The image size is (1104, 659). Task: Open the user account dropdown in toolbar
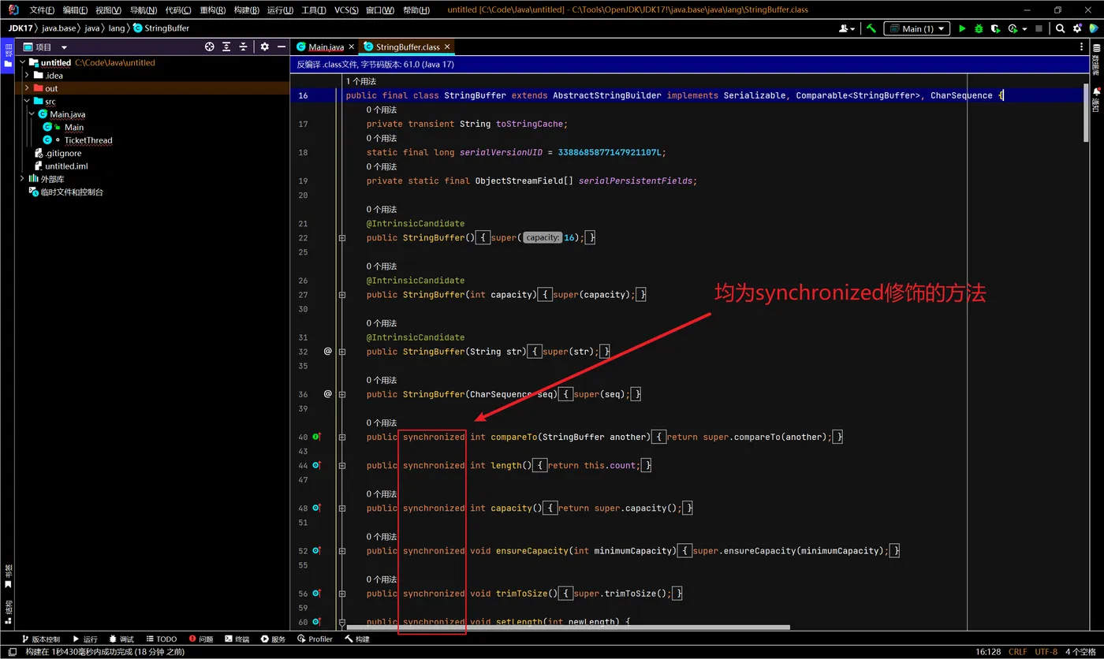(848, 28)
